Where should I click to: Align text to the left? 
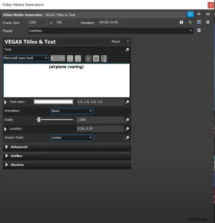click(x=88, y=59)
